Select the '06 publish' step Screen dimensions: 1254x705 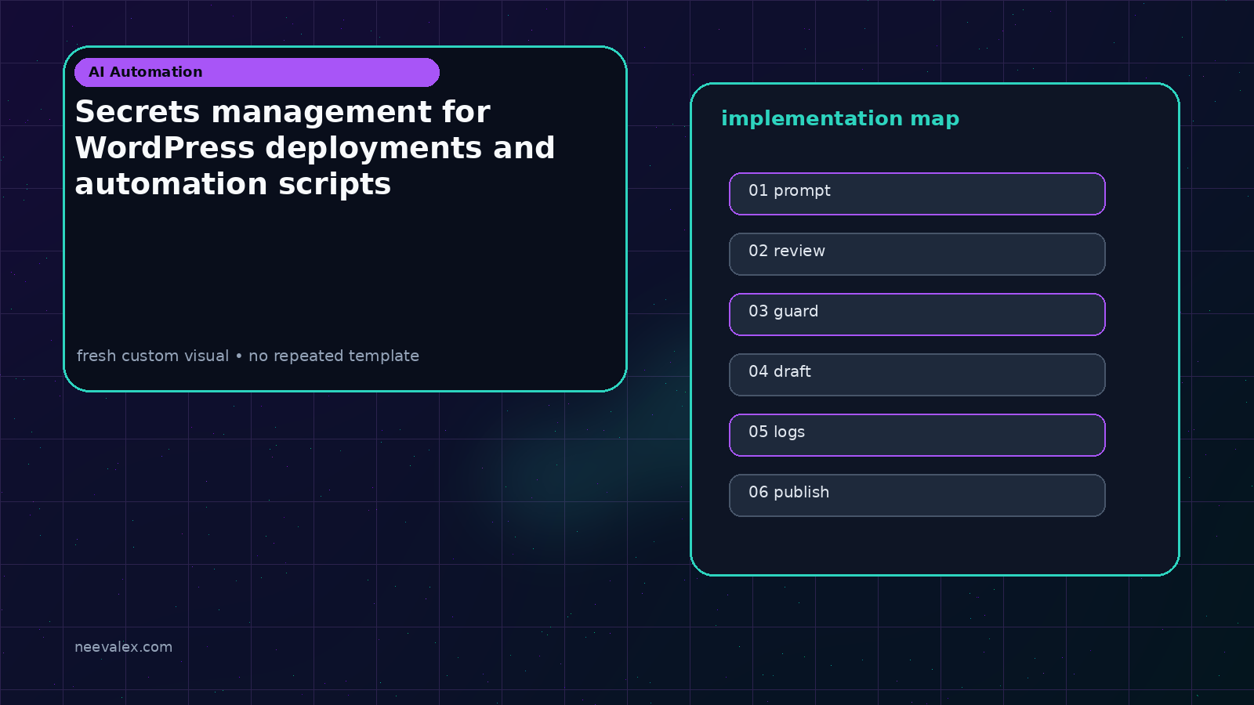click(x=917, y=495)
